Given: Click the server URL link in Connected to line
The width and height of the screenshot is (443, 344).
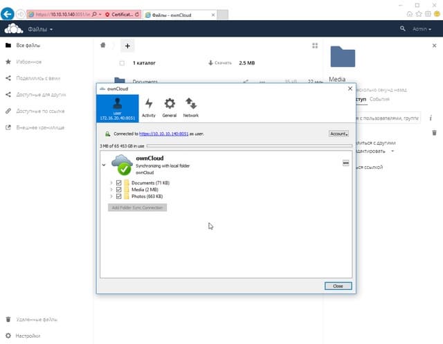Looking at the screenshot, I should point(163,134).
